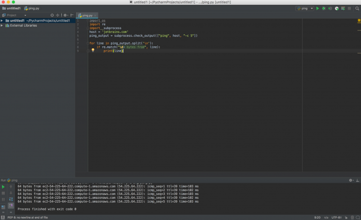Rerun ping from the Run panel
Screen dimensions: 361x220
(x=3, y=186)
